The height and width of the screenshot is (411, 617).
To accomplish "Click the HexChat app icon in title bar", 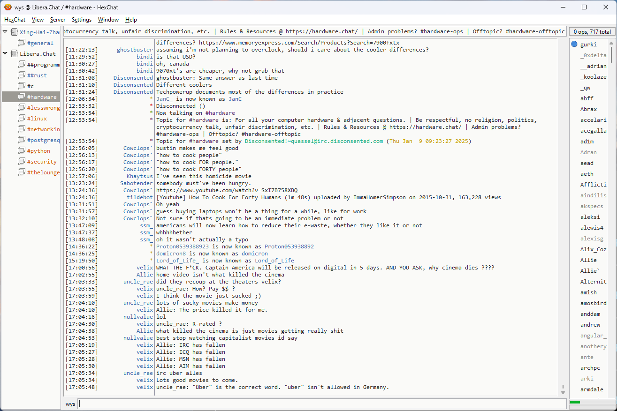I will click(8, 7).
